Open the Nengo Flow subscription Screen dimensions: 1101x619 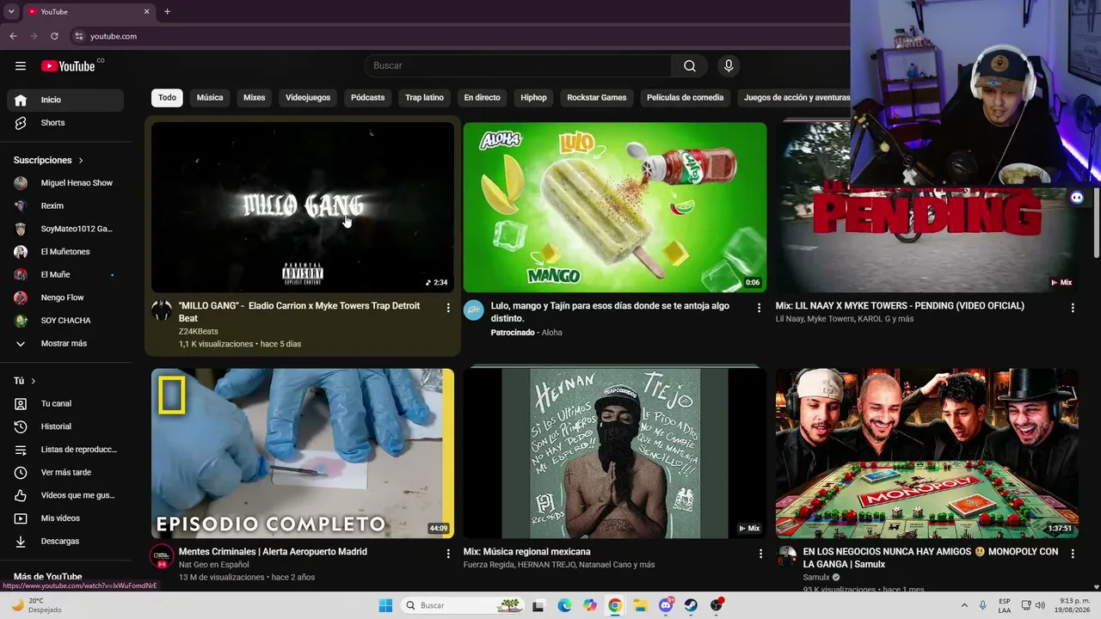click(x=65, y=297)
